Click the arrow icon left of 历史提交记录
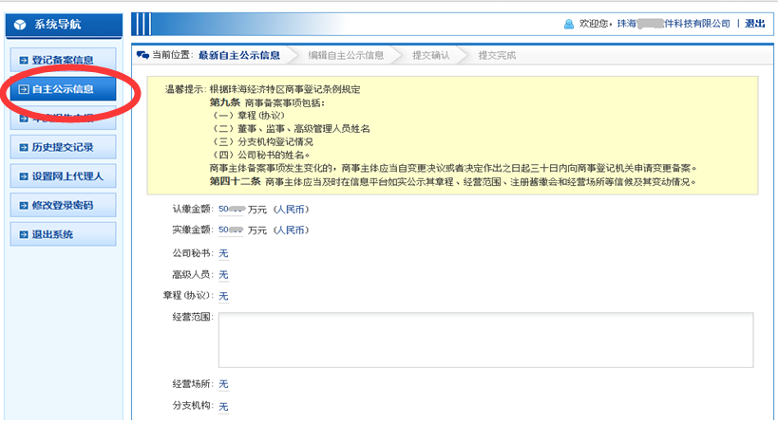This screenshot has width=778, height=424. (x=24, y=148)
